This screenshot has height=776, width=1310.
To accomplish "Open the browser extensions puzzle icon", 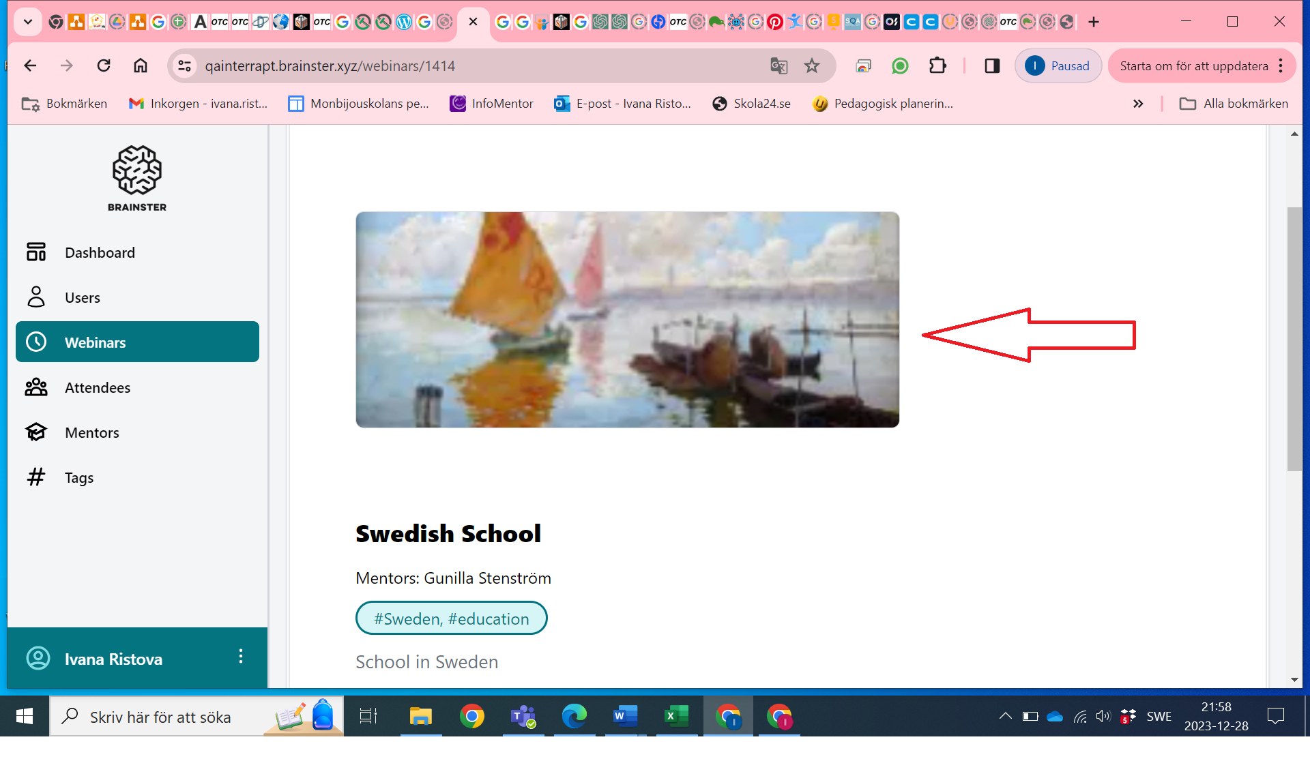I will [937, 66].
